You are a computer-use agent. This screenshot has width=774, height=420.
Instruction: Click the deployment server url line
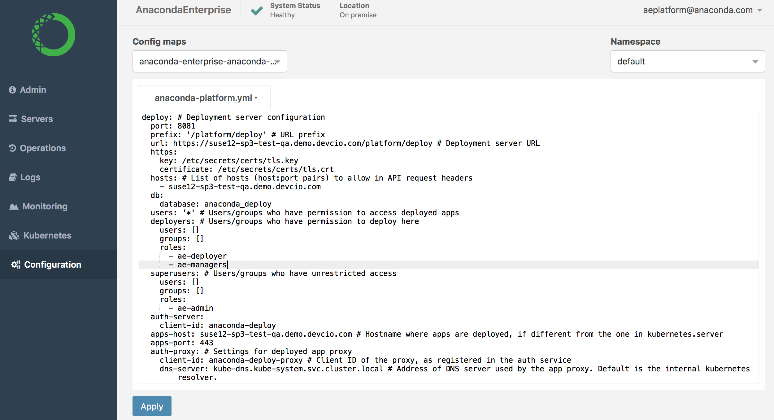pyautogui.click(x=345, y=143)
